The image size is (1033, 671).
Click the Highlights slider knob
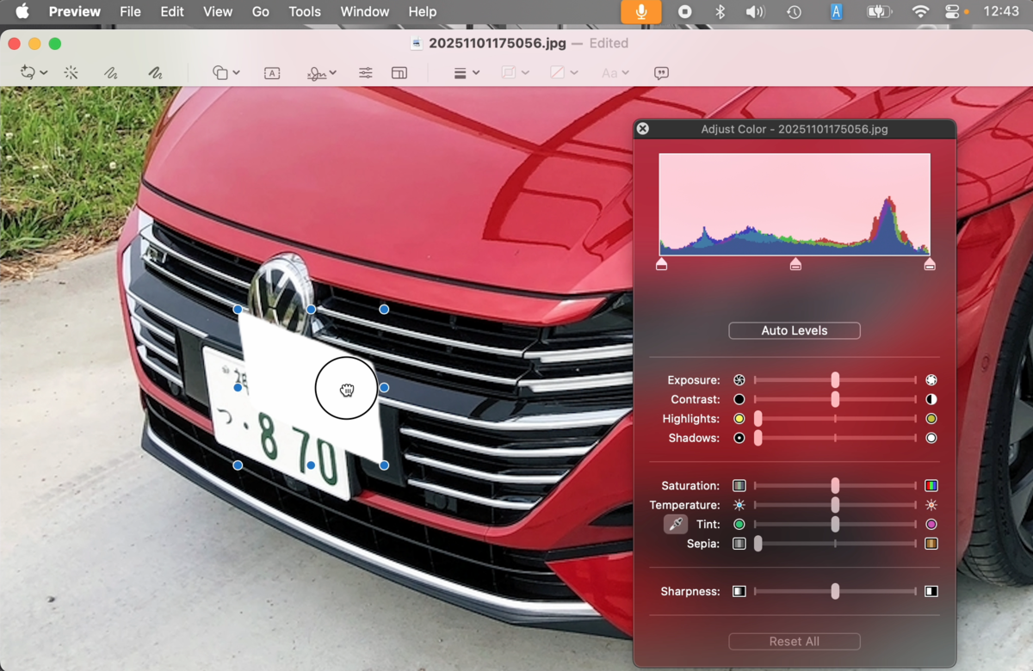(x=758, y=419)
